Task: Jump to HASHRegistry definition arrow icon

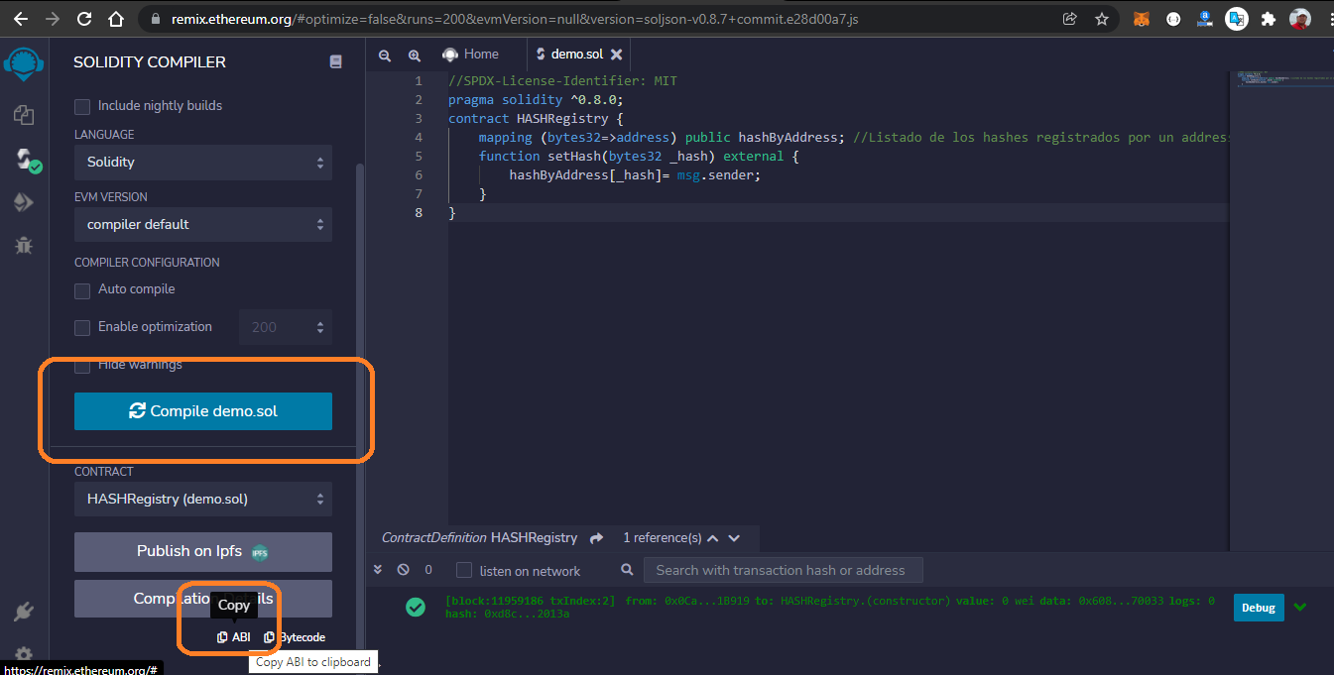Action: (x=596, y=538)
